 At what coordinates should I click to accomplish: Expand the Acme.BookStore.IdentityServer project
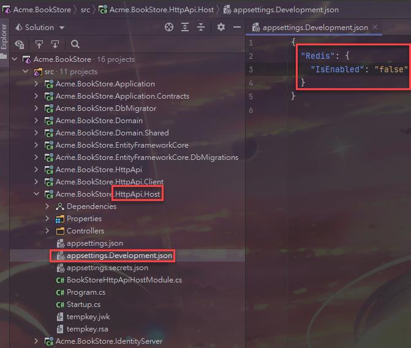[36, 341]
